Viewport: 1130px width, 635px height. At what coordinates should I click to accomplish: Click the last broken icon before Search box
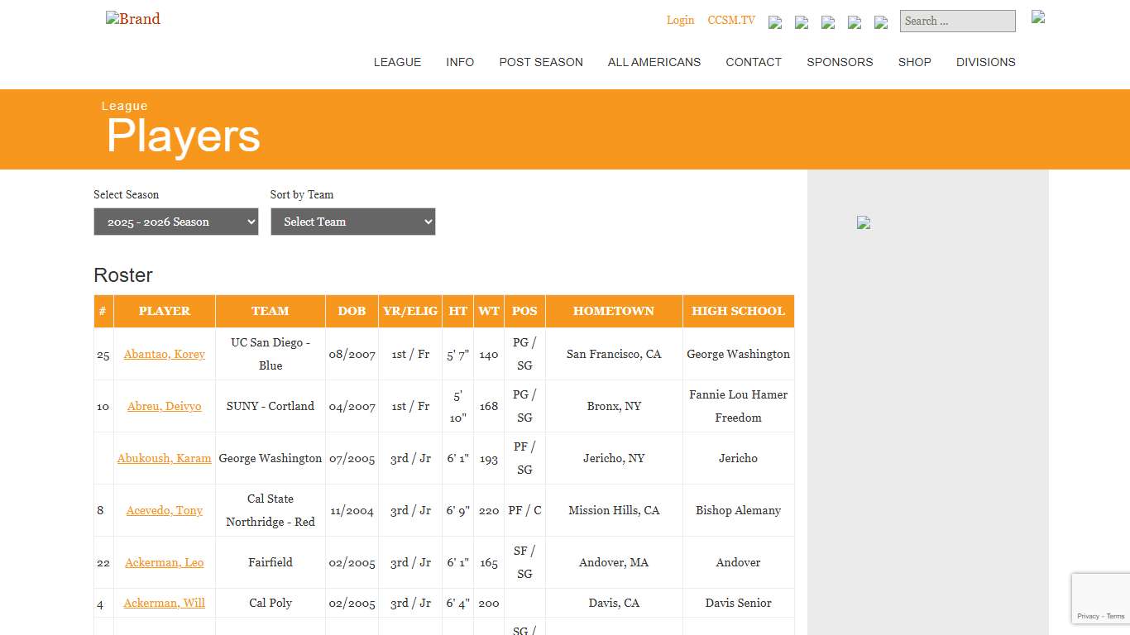pyautogui.click(x=881, y=22)
